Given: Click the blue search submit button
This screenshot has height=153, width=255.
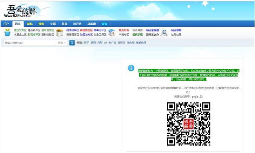Looking at the screenshot, I should tap(72, 43).
